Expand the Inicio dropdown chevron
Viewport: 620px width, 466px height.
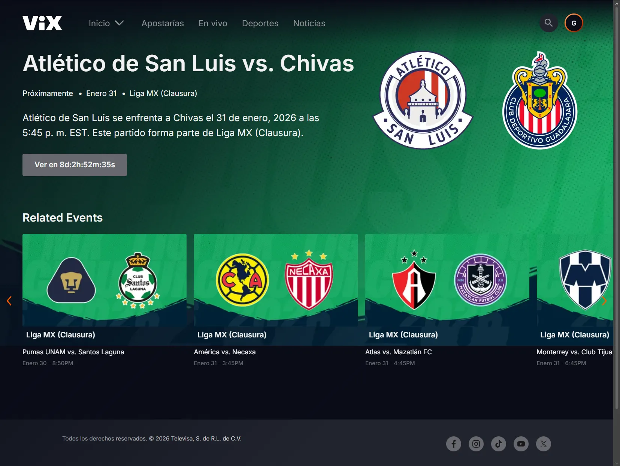click(x=119, y=23)
